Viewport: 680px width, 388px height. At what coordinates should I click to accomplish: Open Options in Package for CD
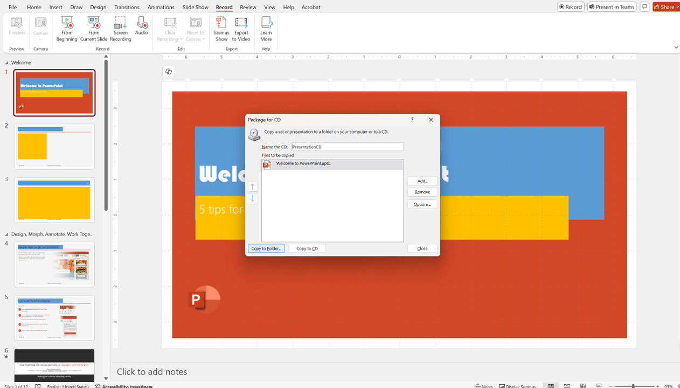pos(422,204)
